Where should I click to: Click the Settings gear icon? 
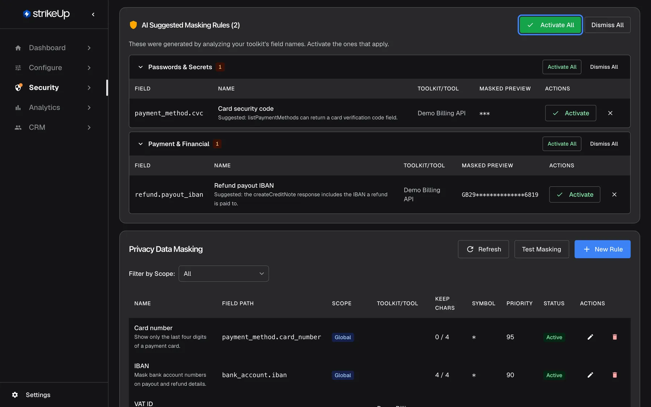point(15,395)
